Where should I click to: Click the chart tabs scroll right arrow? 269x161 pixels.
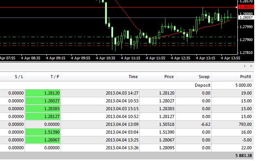pyautogui.click(x=251, y=66)
